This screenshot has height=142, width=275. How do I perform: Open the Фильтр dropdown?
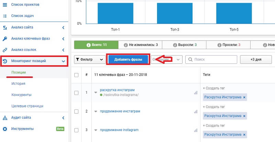click(90, 59)
